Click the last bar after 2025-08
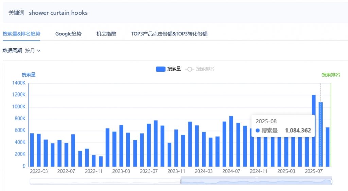The height and width of the screenshot is (191, 348). [327, 147]
